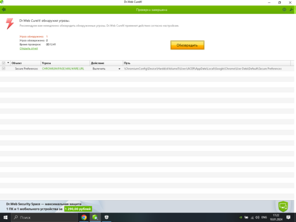Click the scan time 00:12:41 value
Screen dimensions: 296x222
(51, 44)
